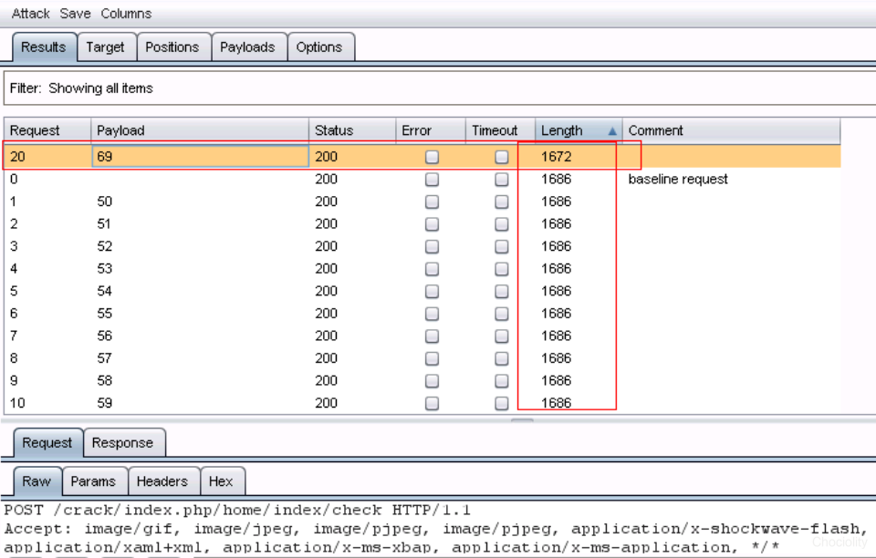Select payload cell 51
This screenshot has height=558, width=876.
tap(104, 223)
